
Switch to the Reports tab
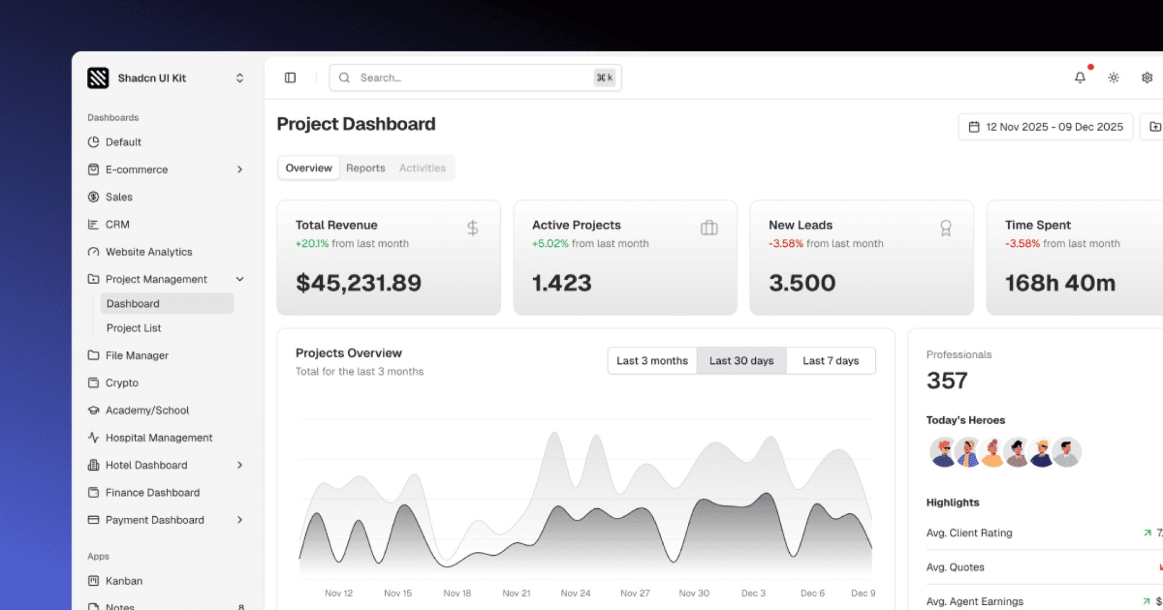(365, 168)
